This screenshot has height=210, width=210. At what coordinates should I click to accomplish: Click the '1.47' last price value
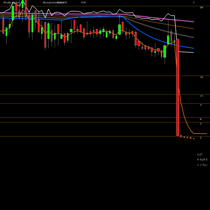199,155
